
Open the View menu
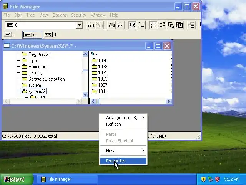click(43, 15)
